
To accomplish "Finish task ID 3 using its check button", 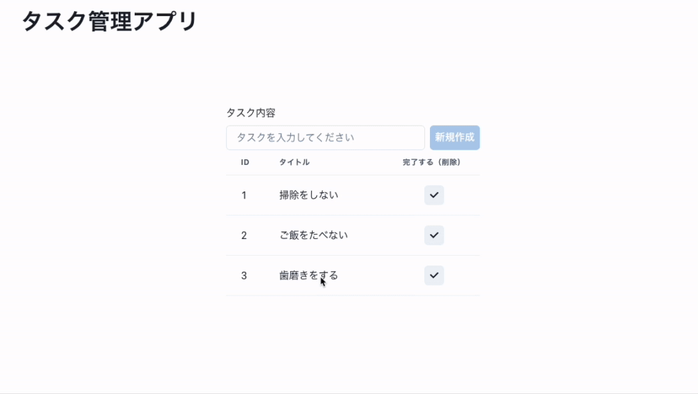I will click(434, 275).
